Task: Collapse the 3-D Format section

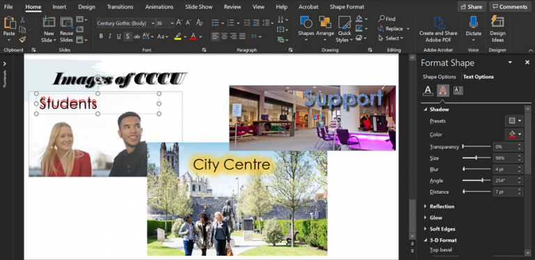Action: [x=426, y=240]
